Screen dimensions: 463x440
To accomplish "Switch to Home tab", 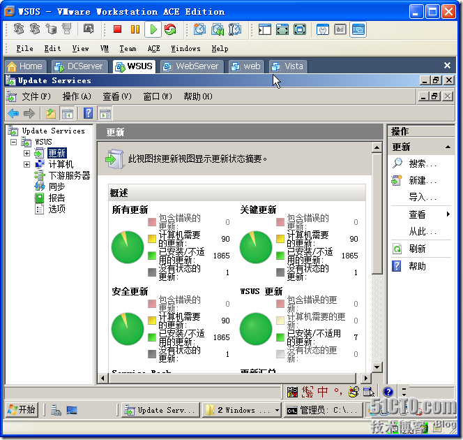I will pos(26,66).
